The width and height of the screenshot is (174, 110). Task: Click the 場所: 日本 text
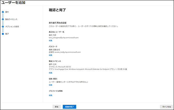tap(52, 64)
